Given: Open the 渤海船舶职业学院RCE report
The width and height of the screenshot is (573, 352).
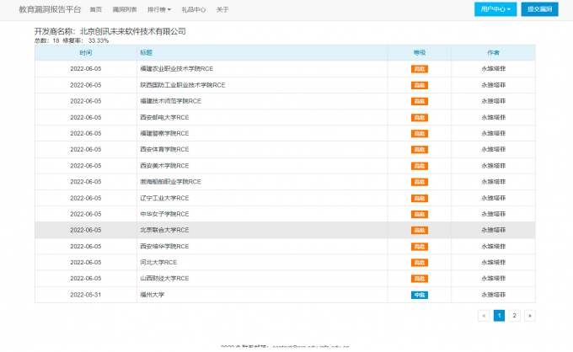Looking at the screenshot, I should click(170, 182).
